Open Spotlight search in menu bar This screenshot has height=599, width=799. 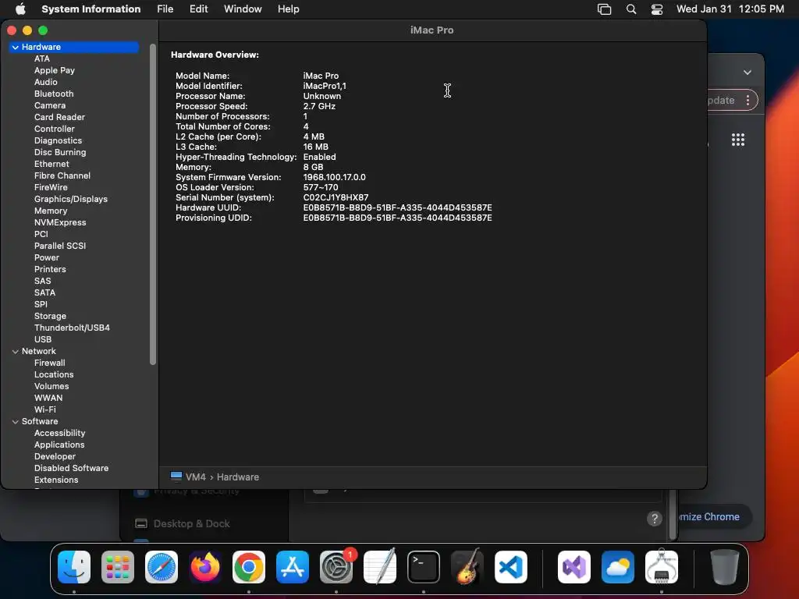pos(630,9)
